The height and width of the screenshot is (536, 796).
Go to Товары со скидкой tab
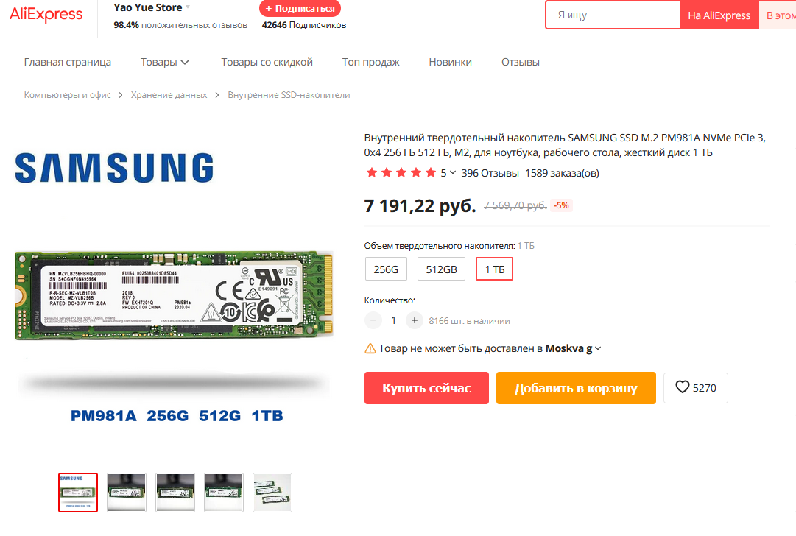[x=267, y=62]
